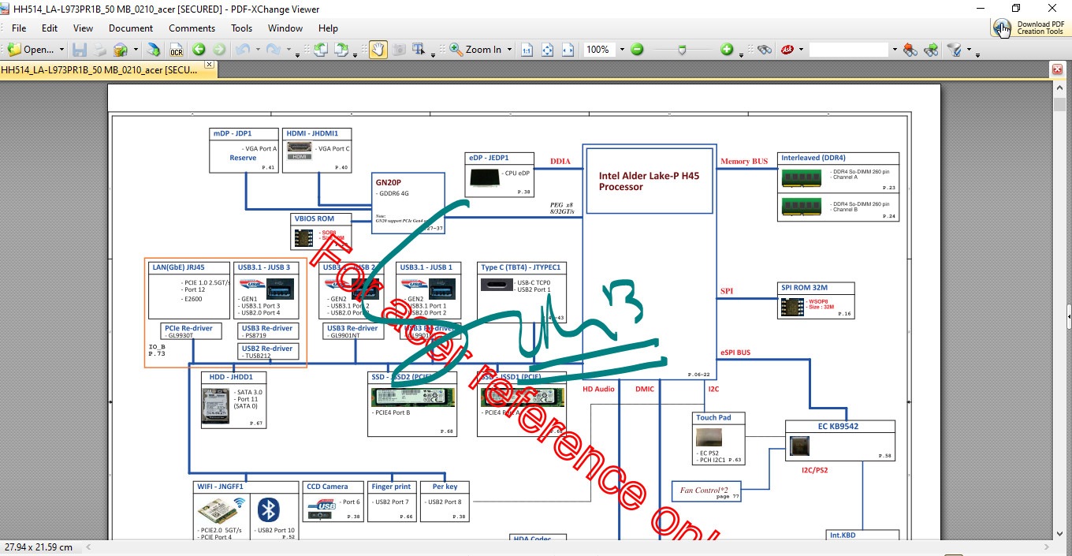Image resolution: width=1072 pixels, height=556 pixels.
Task: Click the Undo icon
Action: click(242, 50)
